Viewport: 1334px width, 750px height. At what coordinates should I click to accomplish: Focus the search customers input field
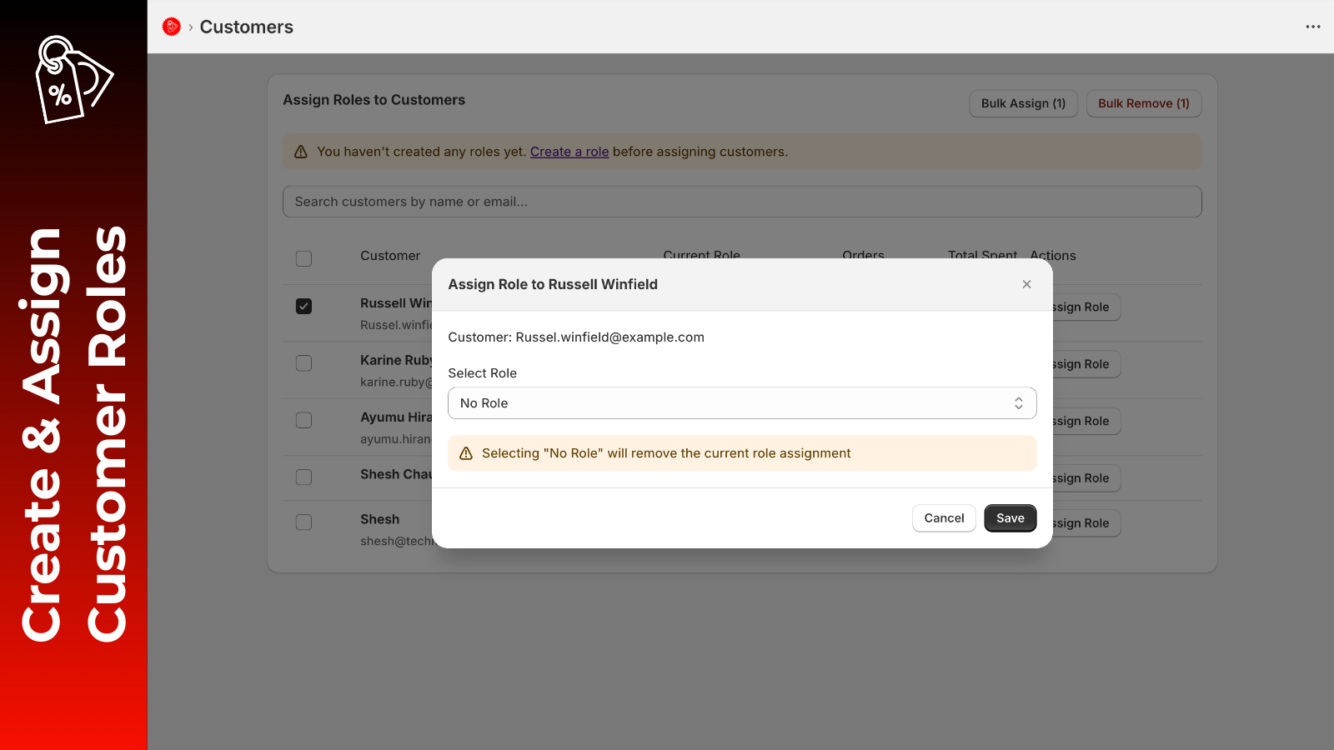click(x=742, y=202)
